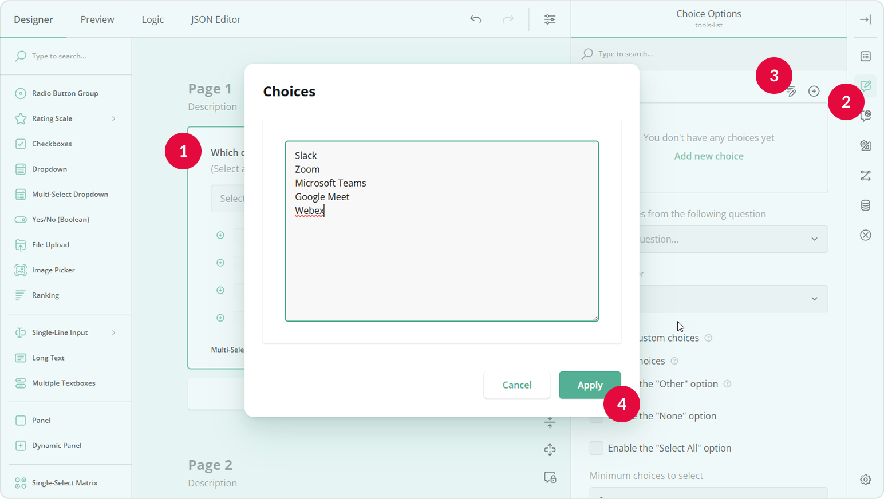The image size is (884, 499).
Task: Add a choice using the plus icon
Action: pos(814,91)
